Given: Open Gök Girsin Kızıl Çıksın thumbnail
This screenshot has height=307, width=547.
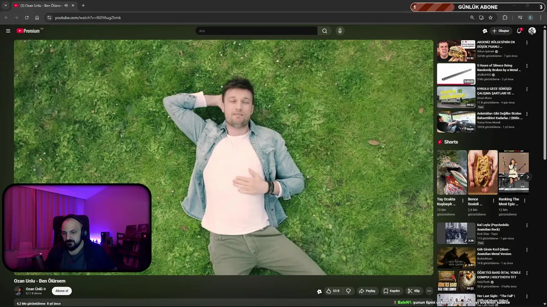Looking at the screenshot, I should (x=456, y=258).
